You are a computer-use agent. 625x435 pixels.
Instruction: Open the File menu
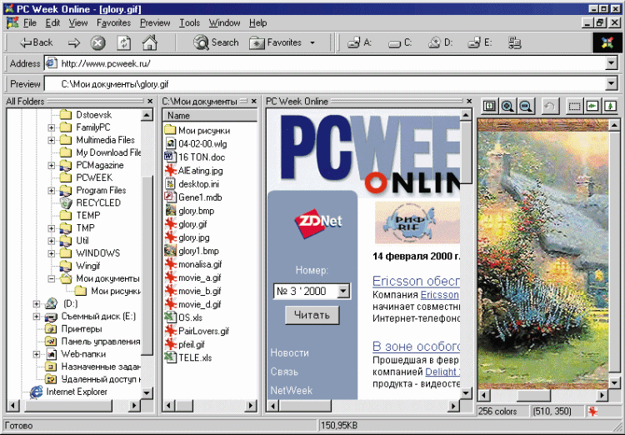[30, 22]
